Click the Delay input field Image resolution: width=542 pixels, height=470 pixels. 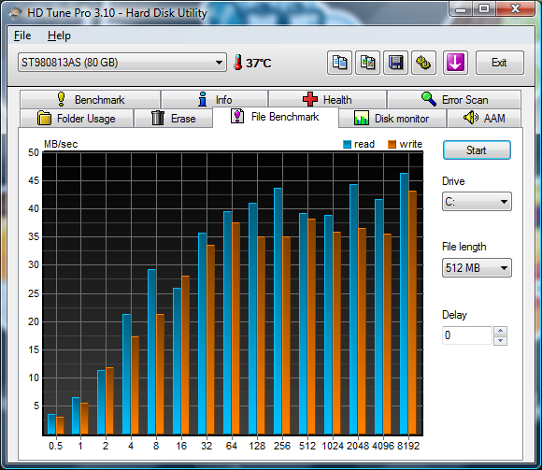tap(467, 335)
